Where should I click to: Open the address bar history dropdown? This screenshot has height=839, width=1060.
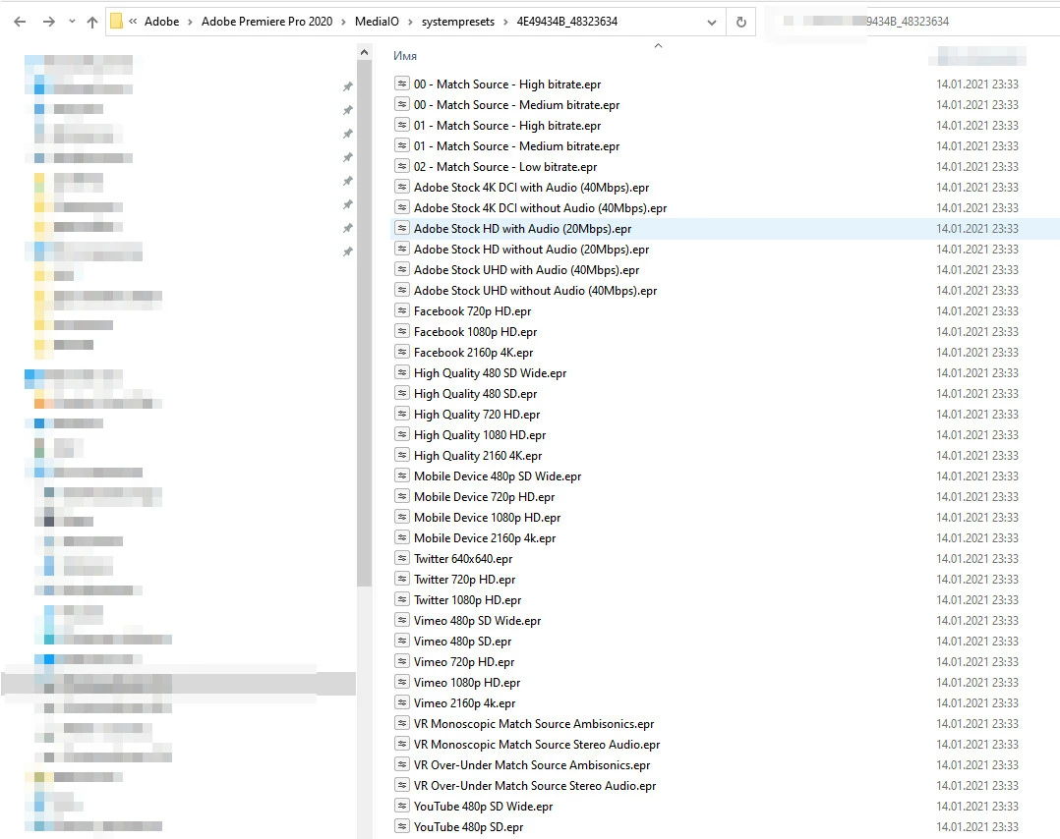point(711,23)
